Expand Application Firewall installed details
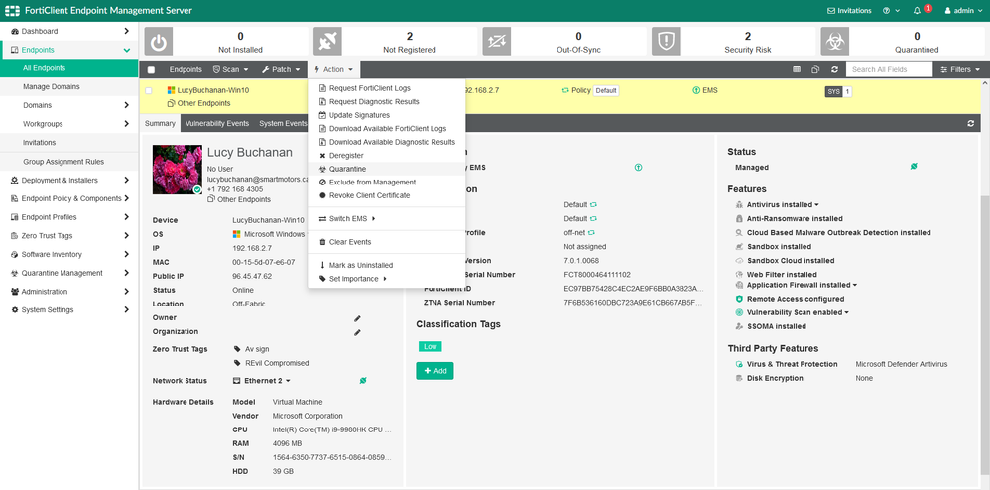Image resolution: width=990 pixels, height=490 pixels. pos(855,285)
